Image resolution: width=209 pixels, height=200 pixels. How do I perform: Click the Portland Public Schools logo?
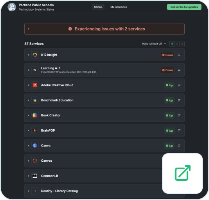click(12, 7)
